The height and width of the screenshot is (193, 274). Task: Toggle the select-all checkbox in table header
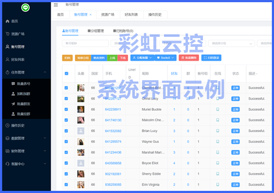[x=66, y=73]
